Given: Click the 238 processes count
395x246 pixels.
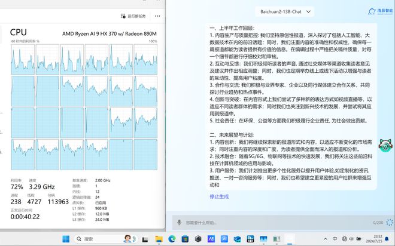Looking at the screenshot, I should coord(16,202).
